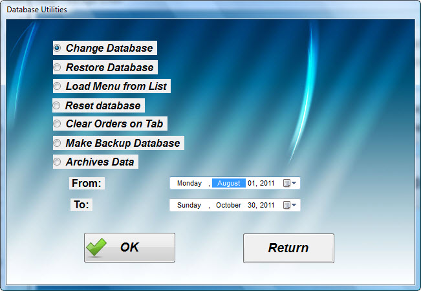Choose Make Backup Database option
Screen dimensions: 421x291
pyautogui.click(x=58, y=143)
